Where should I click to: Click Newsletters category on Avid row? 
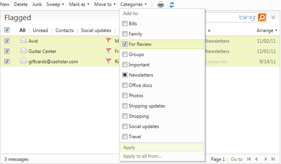coord(217,41)
